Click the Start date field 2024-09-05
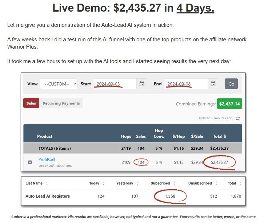 pos(115,84)
